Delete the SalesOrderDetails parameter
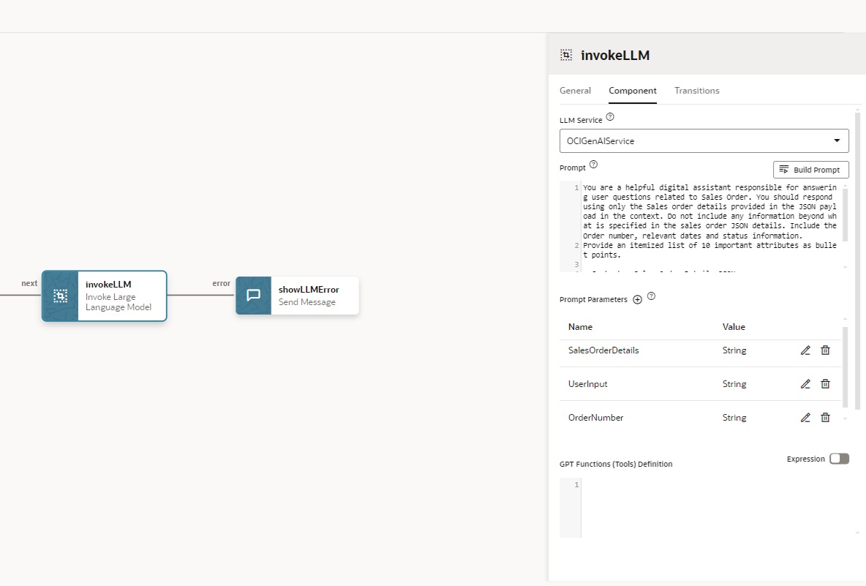Image resolution: width=866 pixels, height=586 pixels. pyautogui.click(x=825, y=350)
